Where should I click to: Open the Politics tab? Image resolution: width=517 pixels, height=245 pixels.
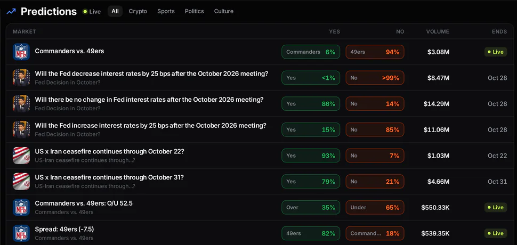(194, 11)
